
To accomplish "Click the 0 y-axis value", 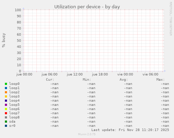I will click(20, 71).
